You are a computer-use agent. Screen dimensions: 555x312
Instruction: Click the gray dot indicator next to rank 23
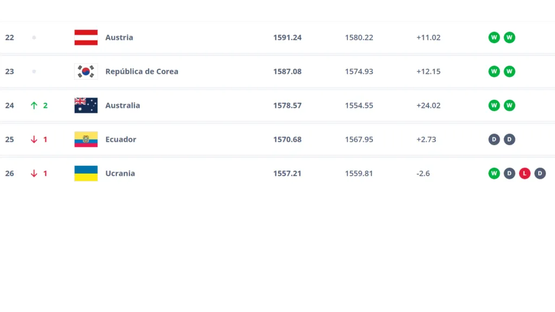34,71
